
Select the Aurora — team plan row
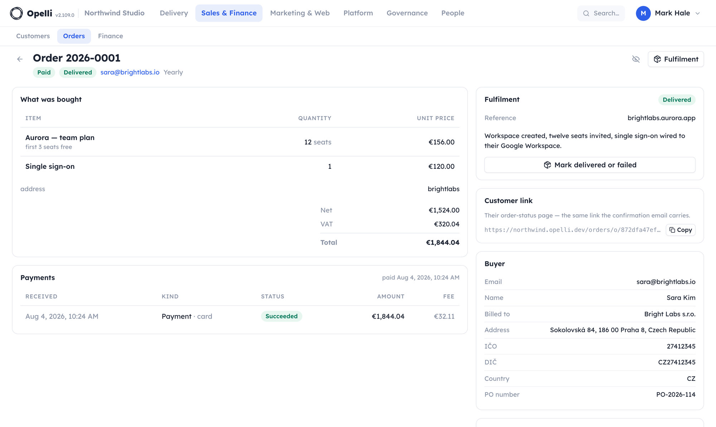pos(240,142)
